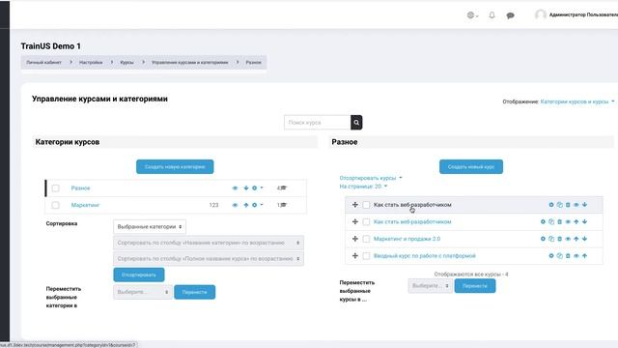Open sort by «Название категории» dropdown
Screen dimensions: 618x348
209,243
